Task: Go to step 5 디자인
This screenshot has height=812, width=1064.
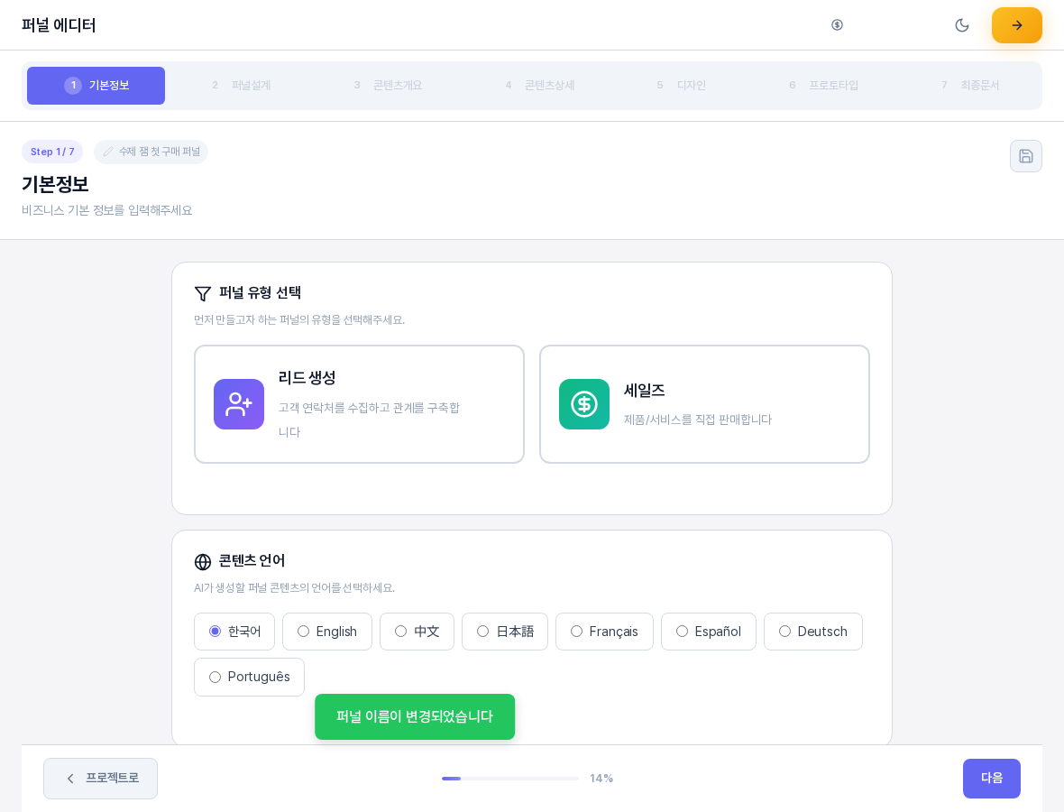Action: coord(682,86)
